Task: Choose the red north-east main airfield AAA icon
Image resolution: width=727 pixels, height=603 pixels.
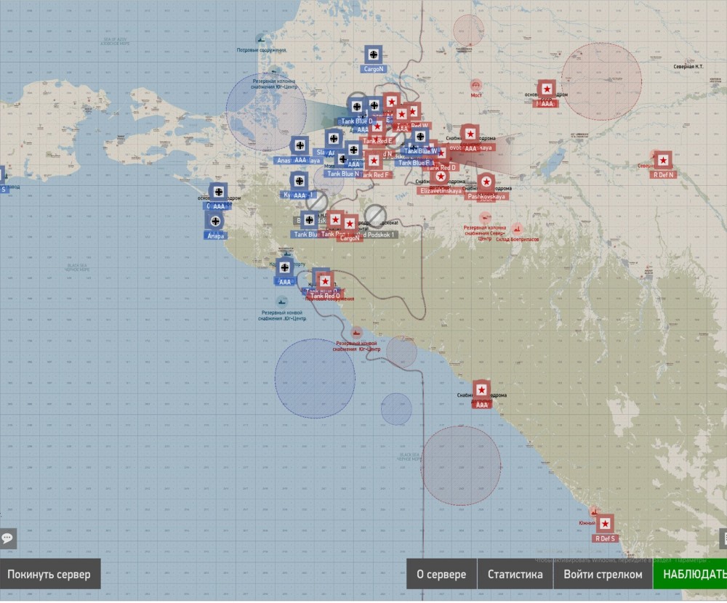Action: pos(547,89)
